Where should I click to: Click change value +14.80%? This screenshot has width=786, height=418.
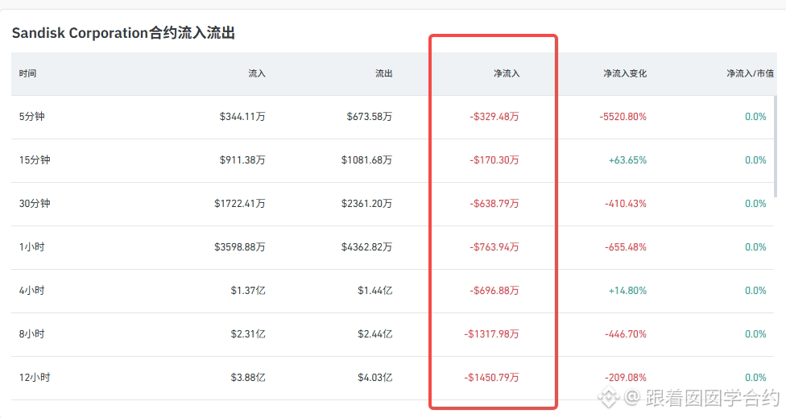coord(627,291)
